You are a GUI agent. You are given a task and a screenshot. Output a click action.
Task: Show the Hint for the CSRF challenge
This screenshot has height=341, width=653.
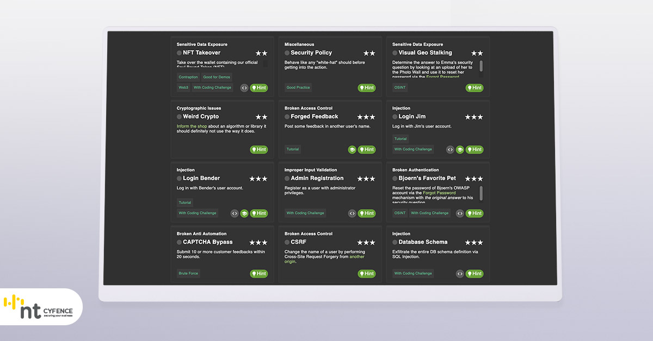point(367,274)
